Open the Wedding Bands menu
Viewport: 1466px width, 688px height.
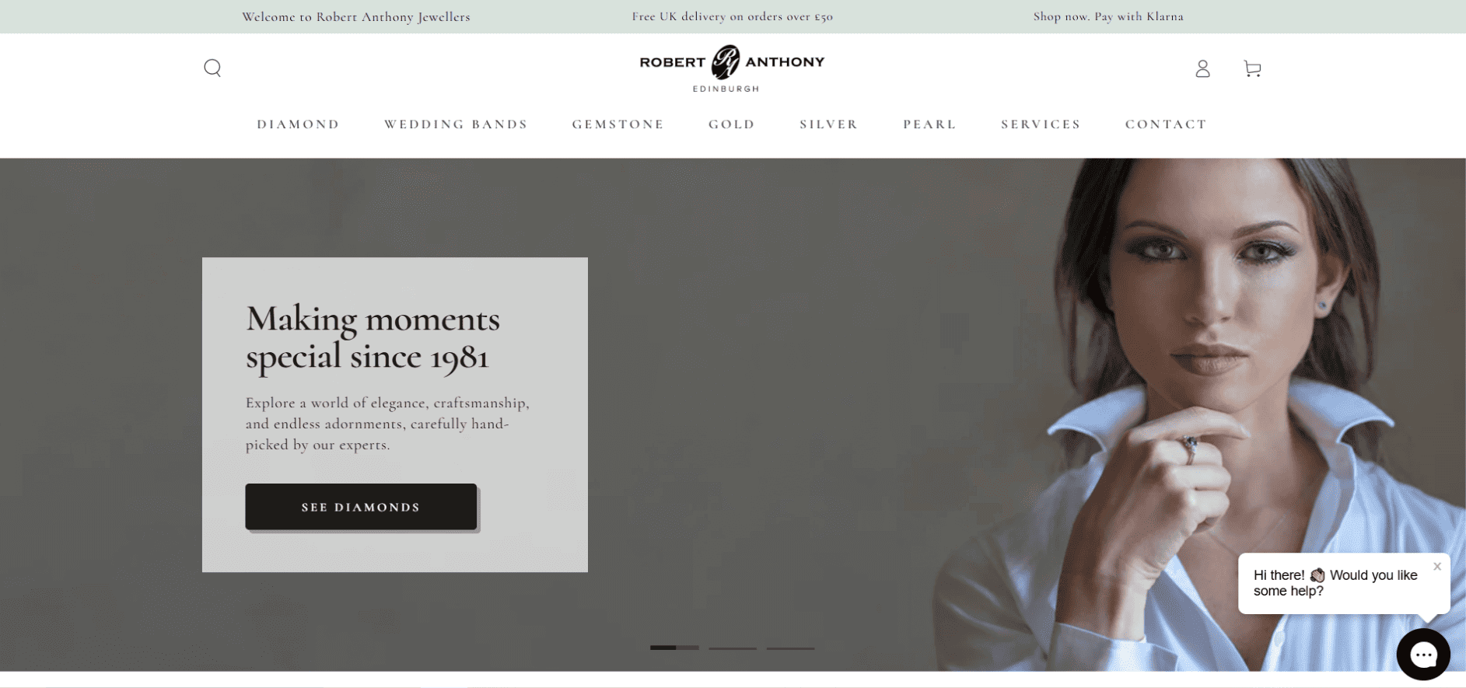pyautogui.click(x=456, y=124)
